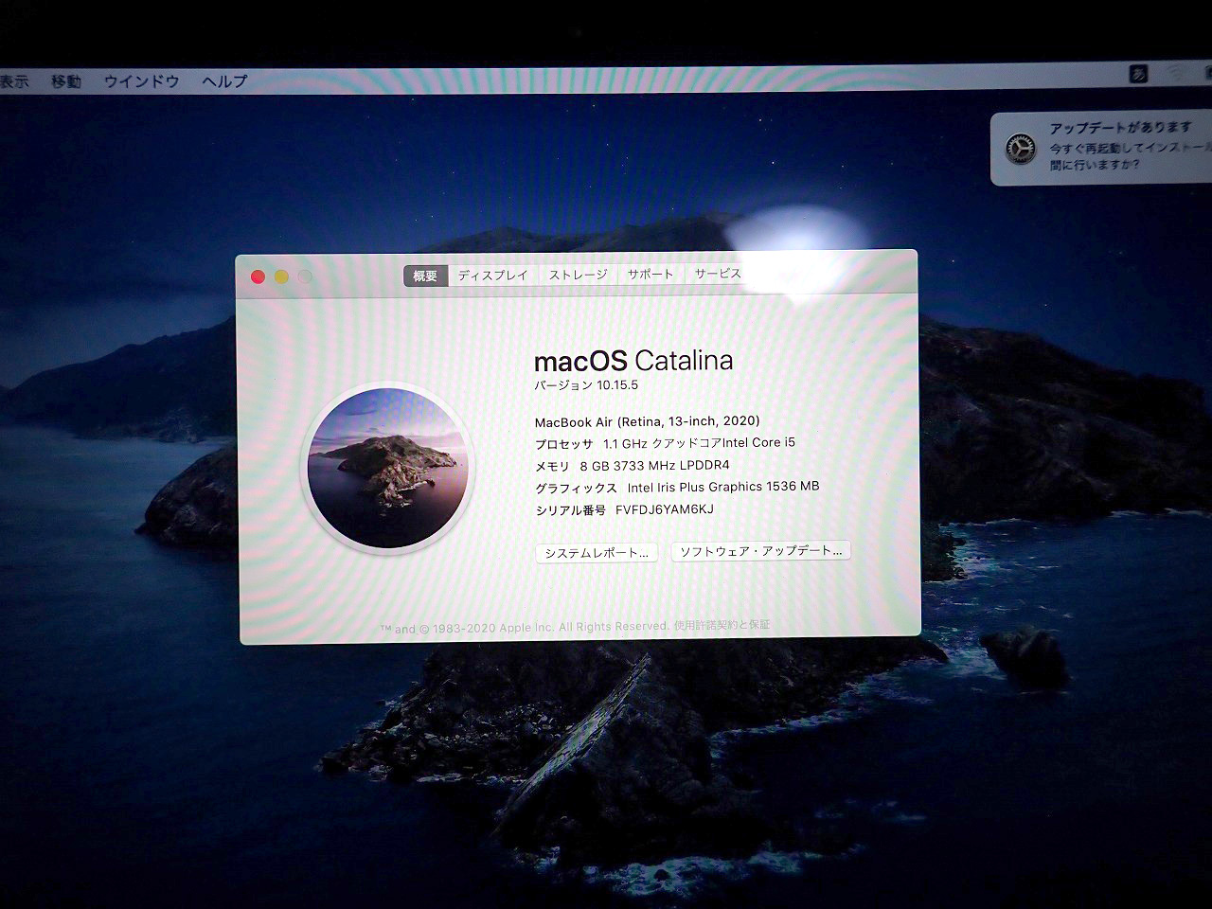Switch to the 概要 tab
Viewport: 1212px width, 909px height.
coord(425,276)
